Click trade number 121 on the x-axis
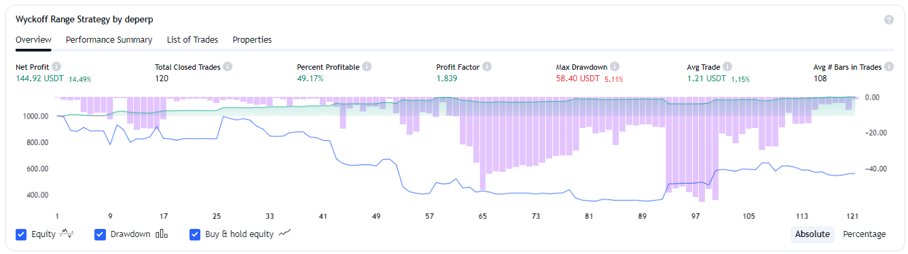The image size is (908, 254). click(x=852, y=216)
